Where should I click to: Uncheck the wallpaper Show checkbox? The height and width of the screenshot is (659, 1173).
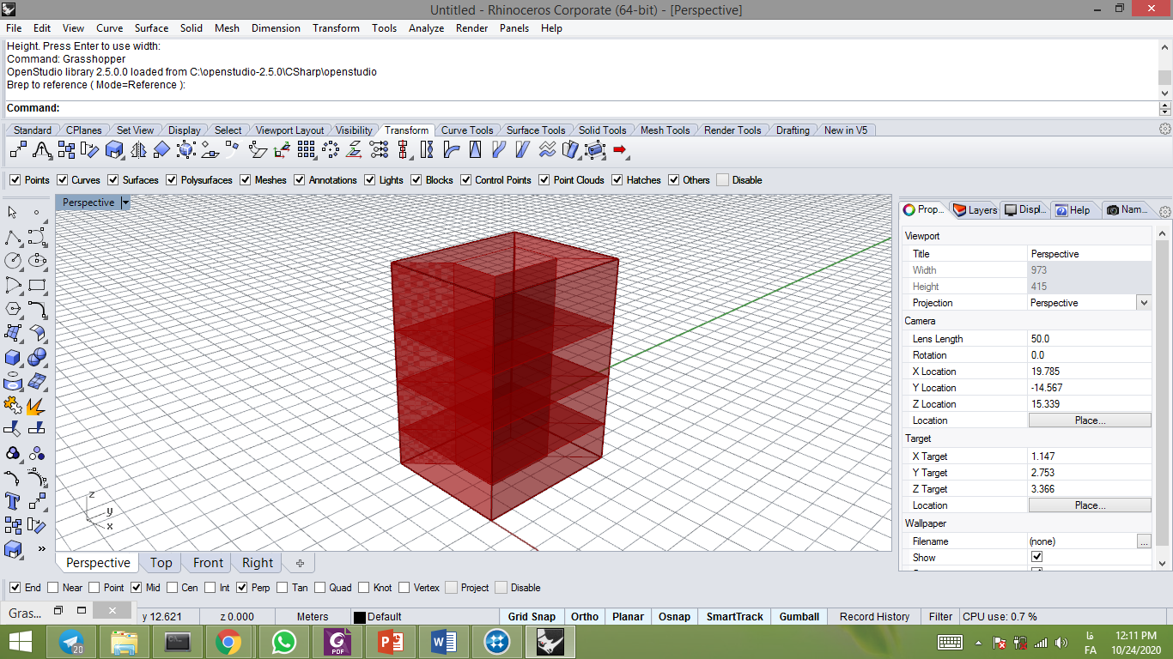coord(1037,558)
